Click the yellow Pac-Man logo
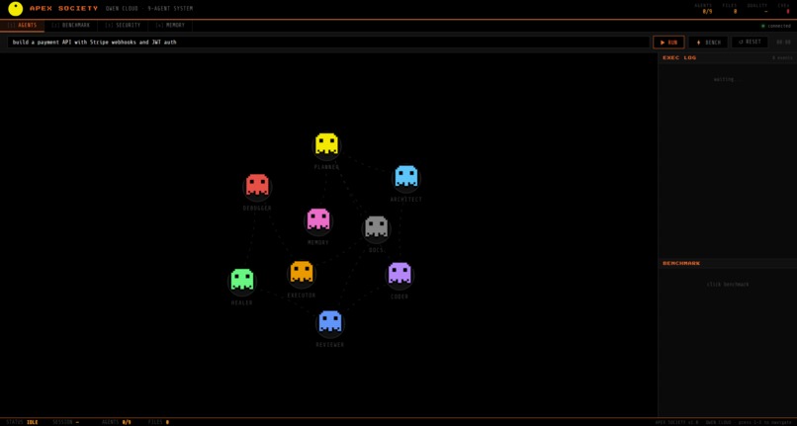797x426 pixels. click(x=15, y=9)
